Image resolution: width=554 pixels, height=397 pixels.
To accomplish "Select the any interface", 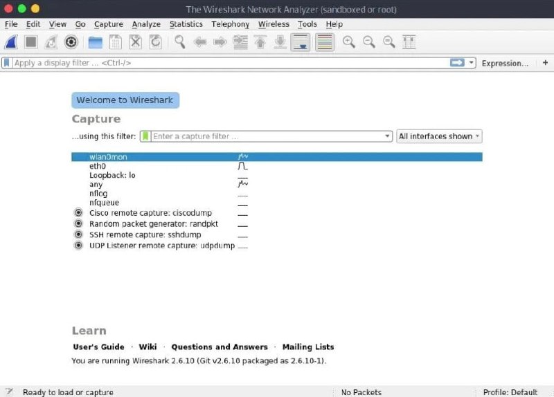I will point(276,184).
